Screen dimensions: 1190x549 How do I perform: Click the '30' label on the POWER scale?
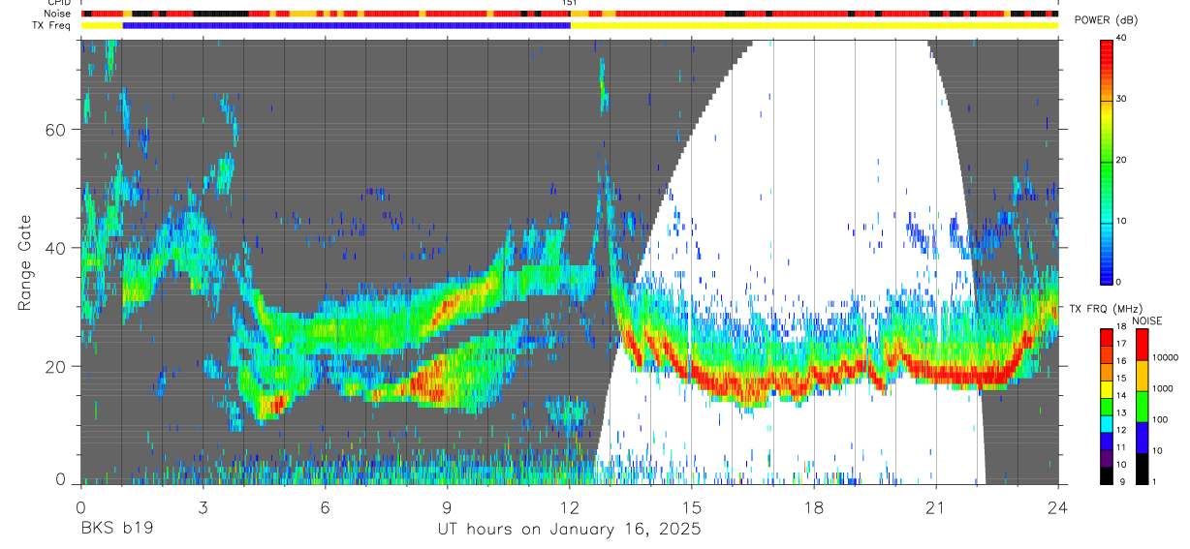[x=1120, y=99]
